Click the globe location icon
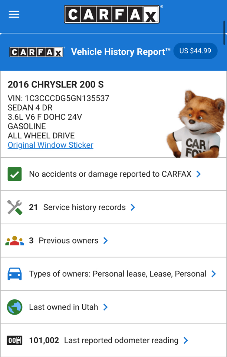 pos(14,307)
